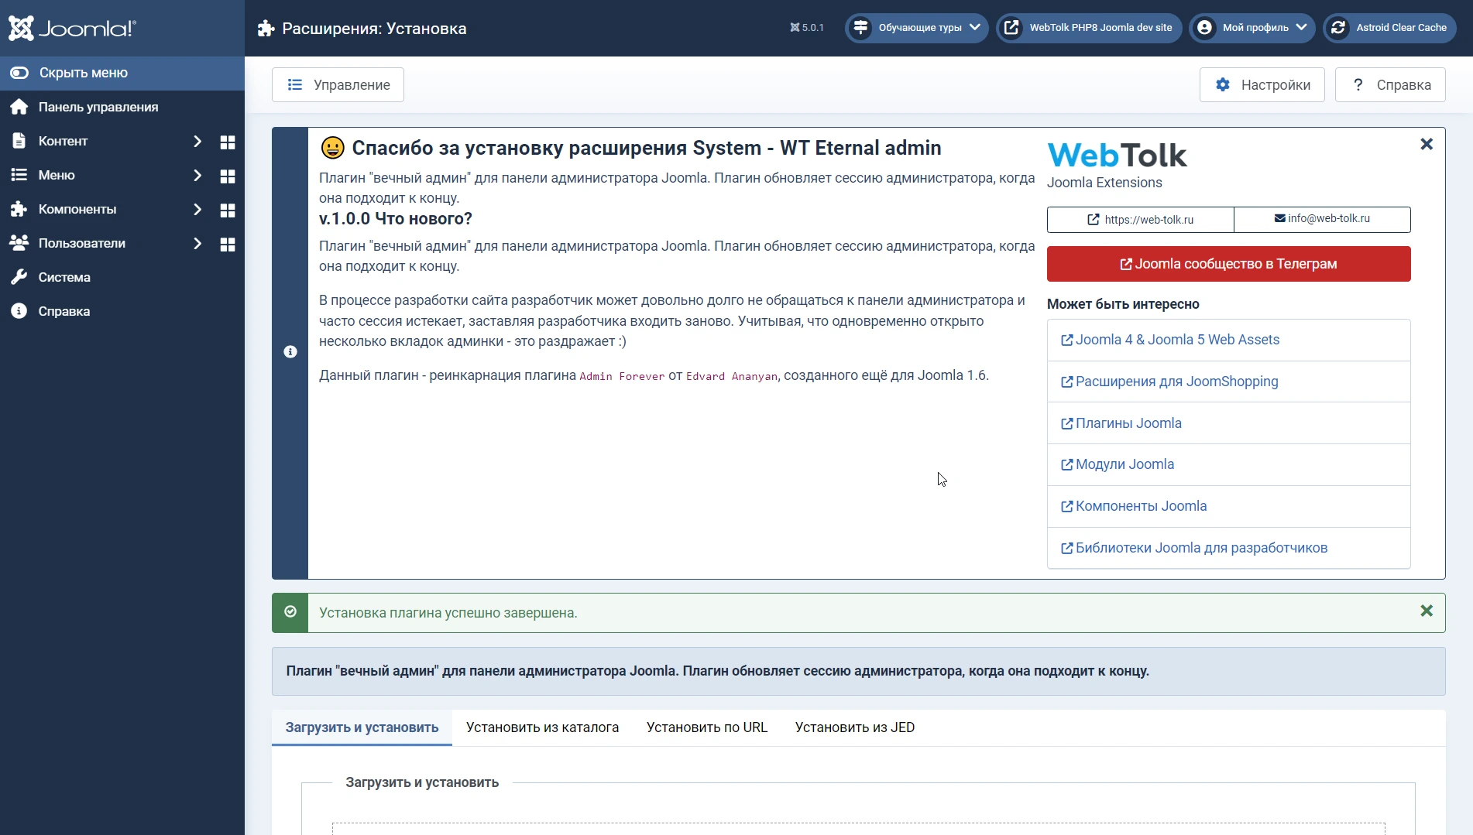Switch to 'Установить из каталога' tab

pyautogui.click(x=542, y=727)
